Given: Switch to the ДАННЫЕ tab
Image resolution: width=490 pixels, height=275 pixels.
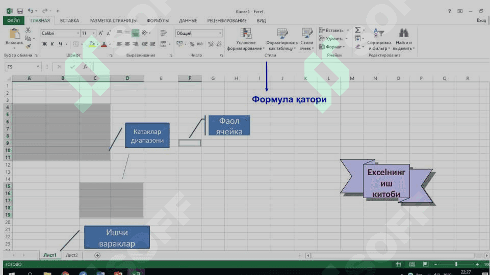Looking at the screenshot, I should (x=188, y=20).
